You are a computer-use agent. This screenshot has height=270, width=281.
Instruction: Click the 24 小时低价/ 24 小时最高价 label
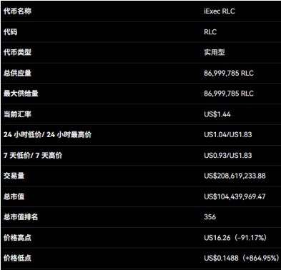(47, 135)
